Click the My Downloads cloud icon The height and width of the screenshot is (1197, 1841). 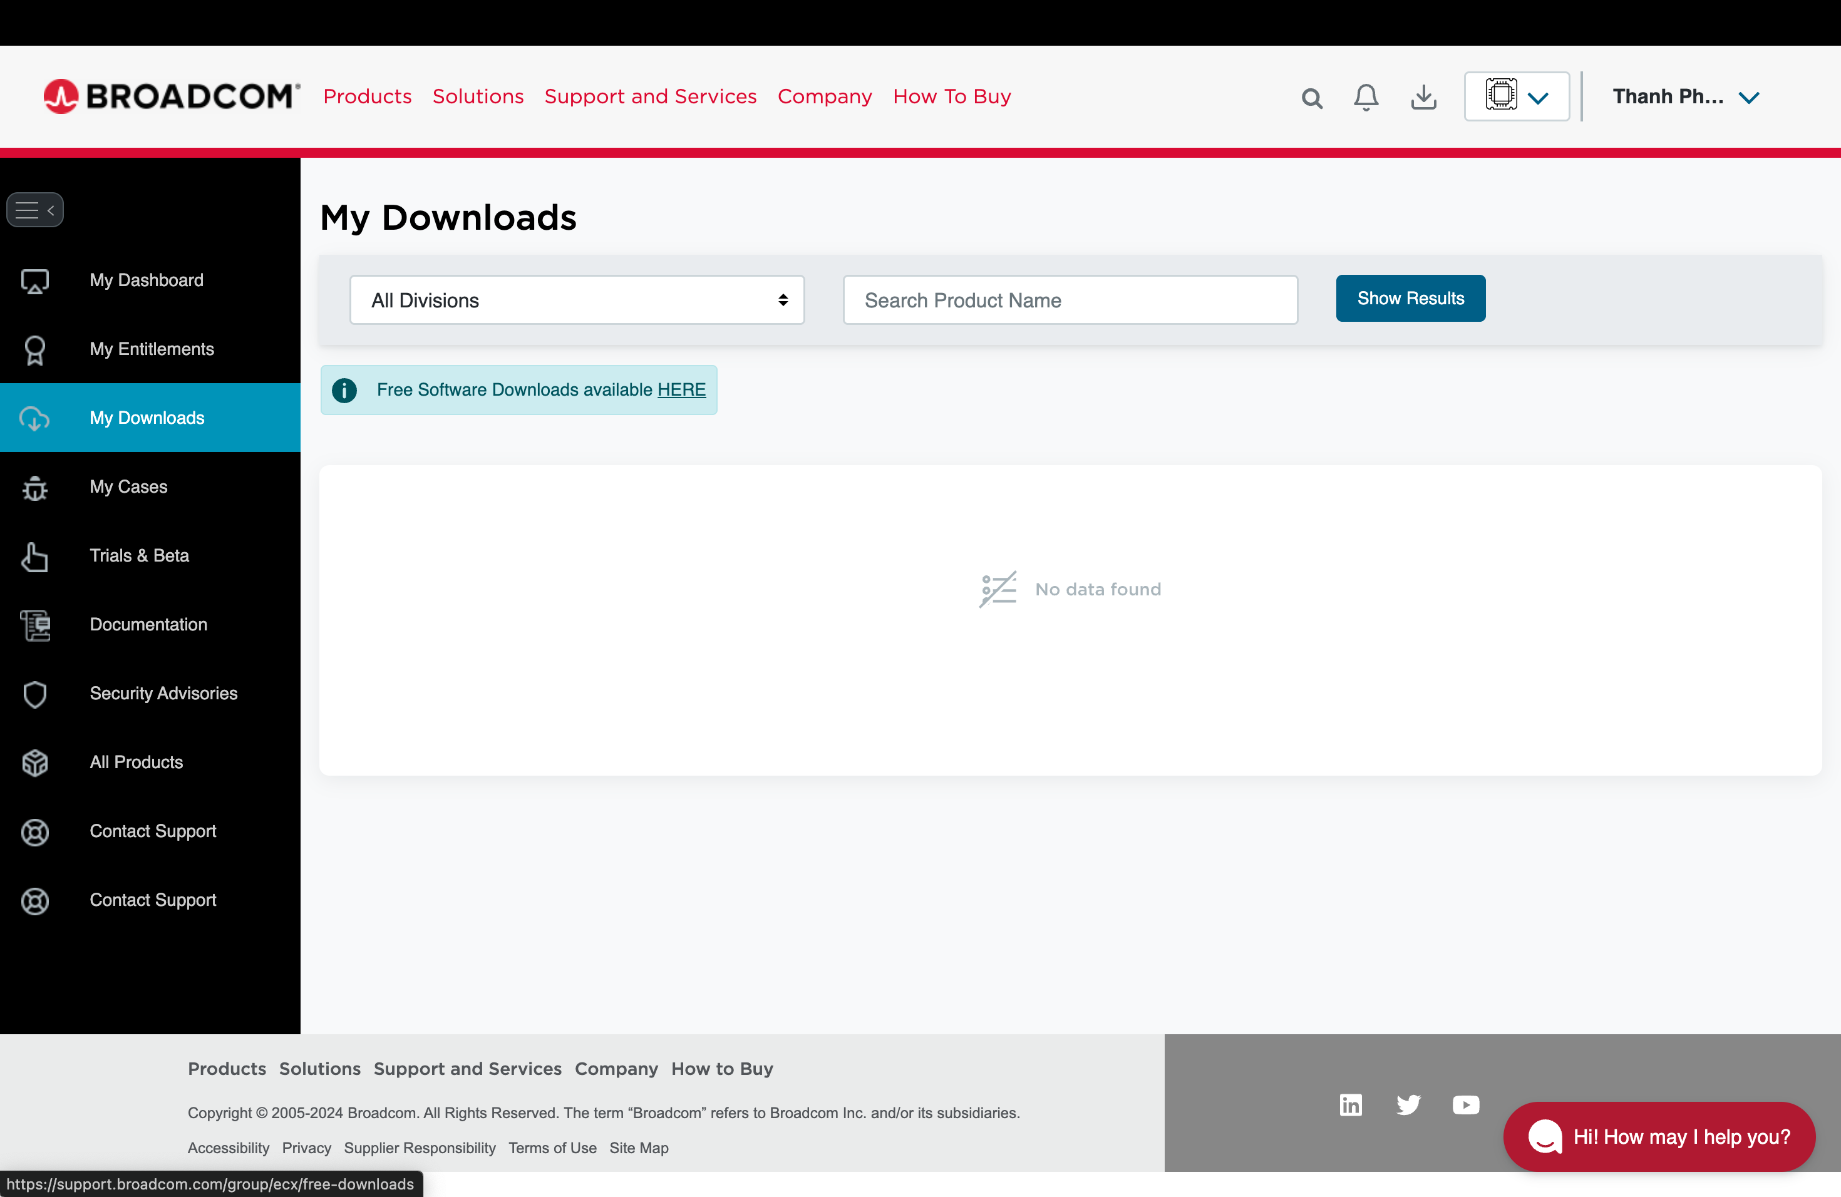[35, 418]
